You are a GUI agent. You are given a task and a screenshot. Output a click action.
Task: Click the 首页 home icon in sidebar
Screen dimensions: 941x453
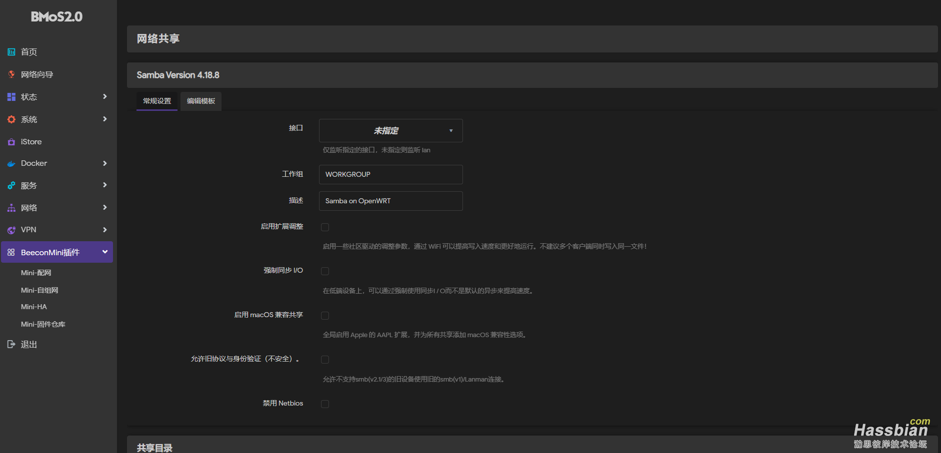pos(11,52)
